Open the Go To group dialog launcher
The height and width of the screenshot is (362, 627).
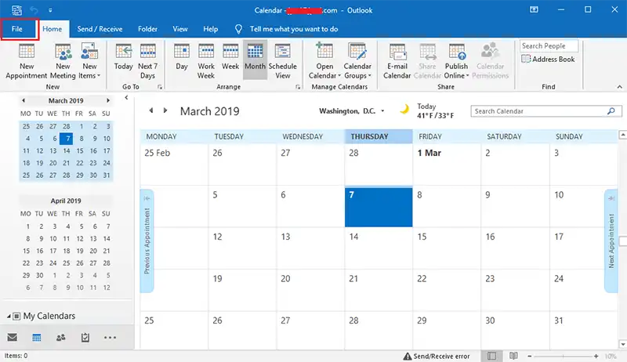pyautogui.click(x=160, y=87)
